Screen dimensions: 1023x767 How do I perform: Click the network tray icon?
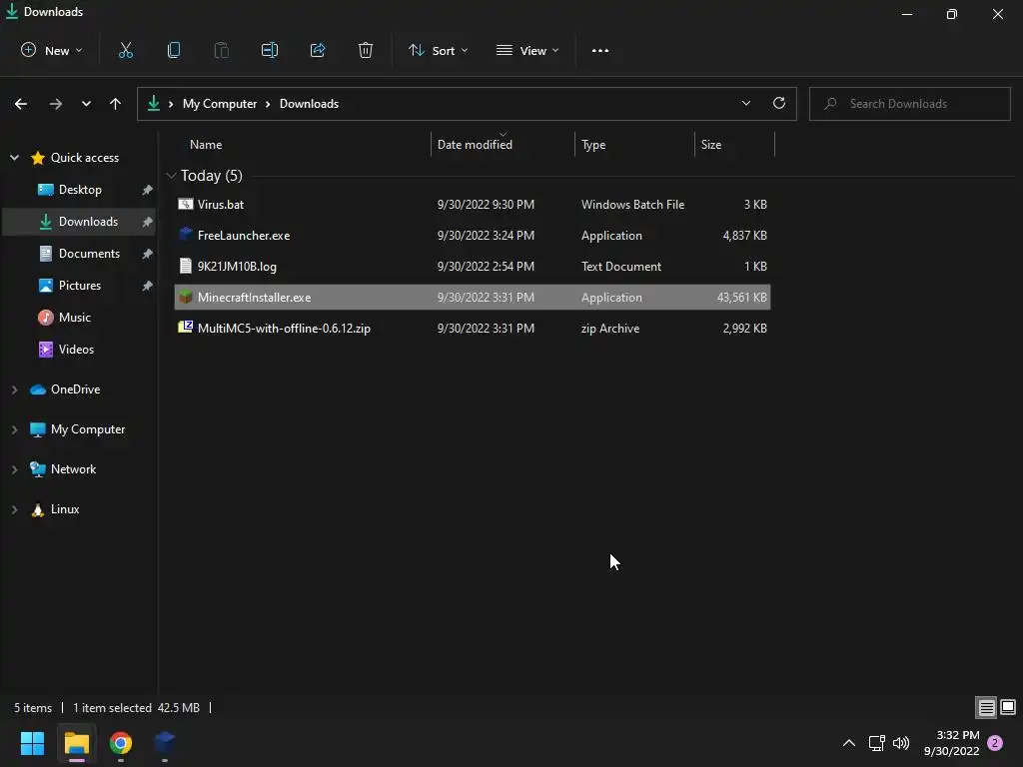876,743
